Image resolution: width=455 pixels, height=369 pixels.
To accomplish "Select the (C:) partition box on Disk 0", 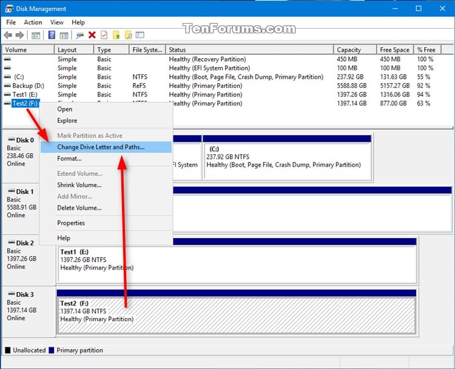I will [288, 158].
